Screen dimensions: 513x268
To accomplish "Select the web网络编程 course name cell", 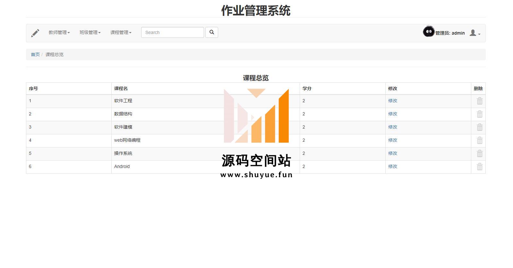I will [x=206, y=140].
